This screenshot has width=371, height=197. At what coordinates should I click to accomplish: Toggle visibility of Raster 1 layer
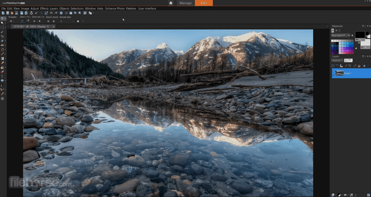[x=333, y=71]
